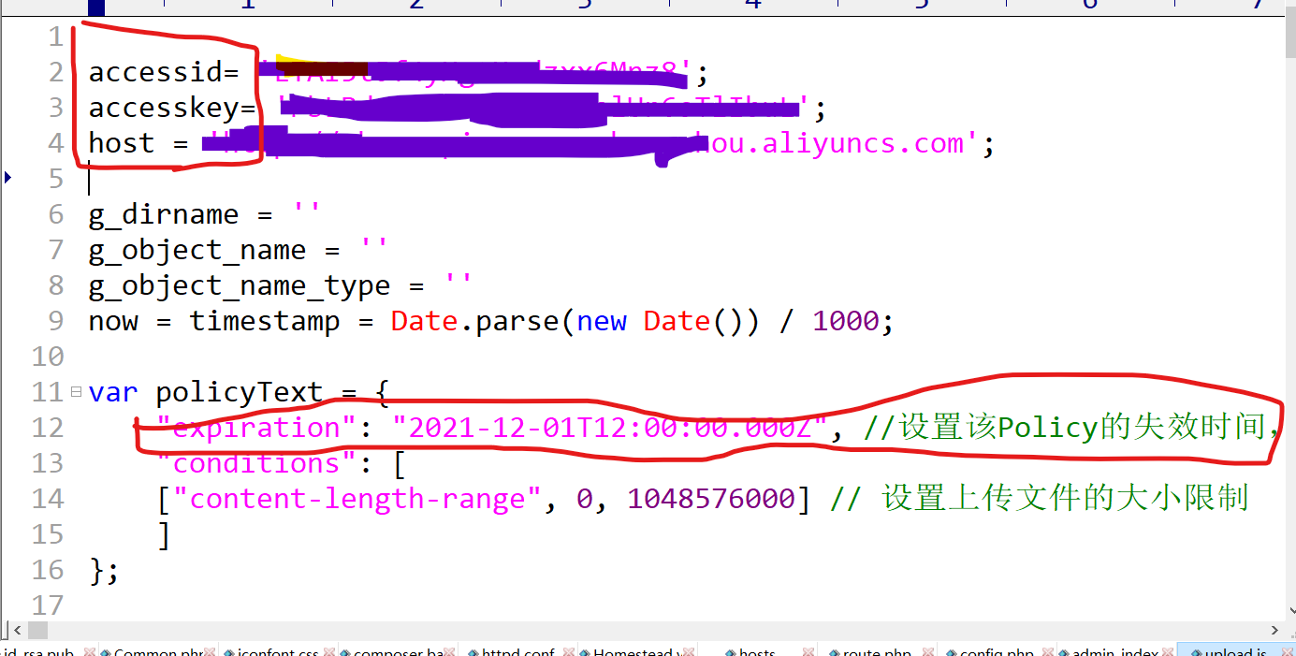The image size is (1296, 656).
Task: Close the config.php tab with its X icon
Action: [1048, 652]
